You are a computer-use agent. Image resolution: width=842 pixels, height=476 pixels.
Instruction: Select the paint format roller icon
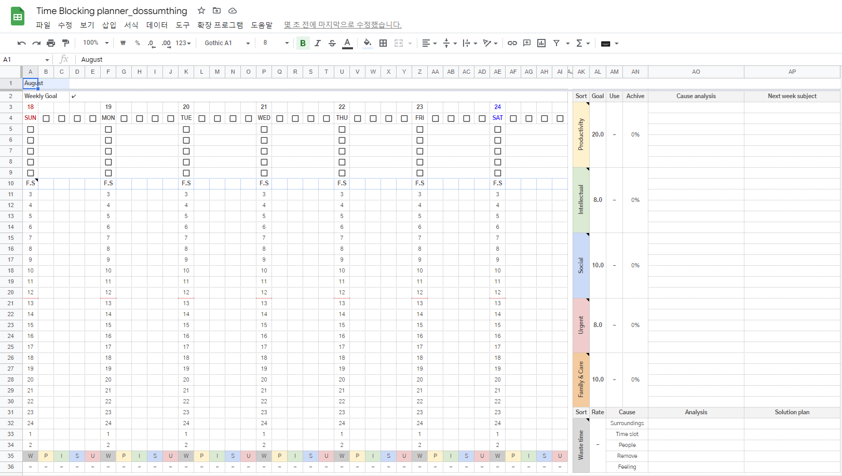click(x=65, y=43)
